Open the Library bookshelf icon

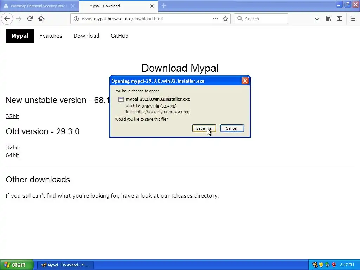(328, 19)
